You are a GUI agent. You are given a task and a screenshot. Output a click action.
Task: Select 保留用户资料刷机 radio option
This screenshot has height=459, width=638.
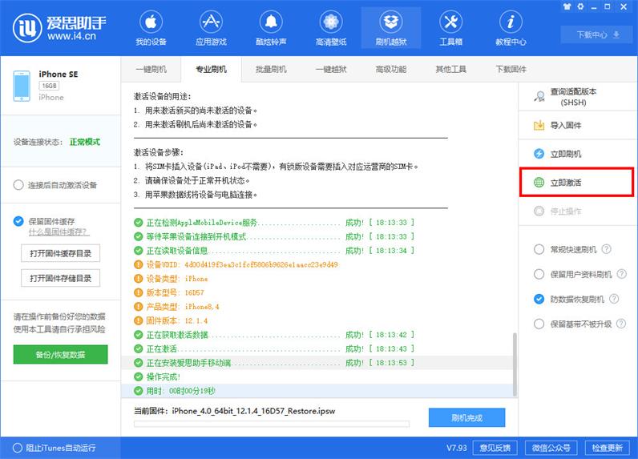[539, 275]
